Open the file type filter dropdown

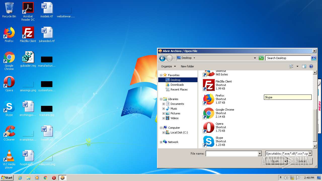coord(310,153)
